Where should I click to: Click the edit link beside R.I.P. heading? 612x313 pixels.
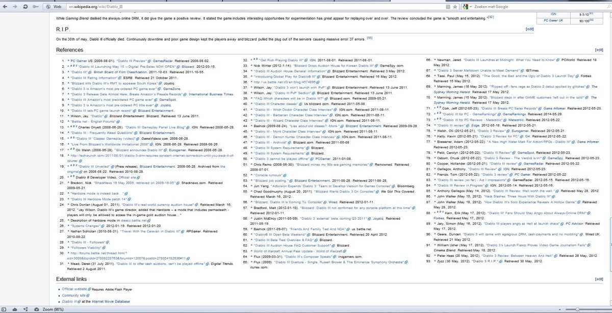coord(529,29)
